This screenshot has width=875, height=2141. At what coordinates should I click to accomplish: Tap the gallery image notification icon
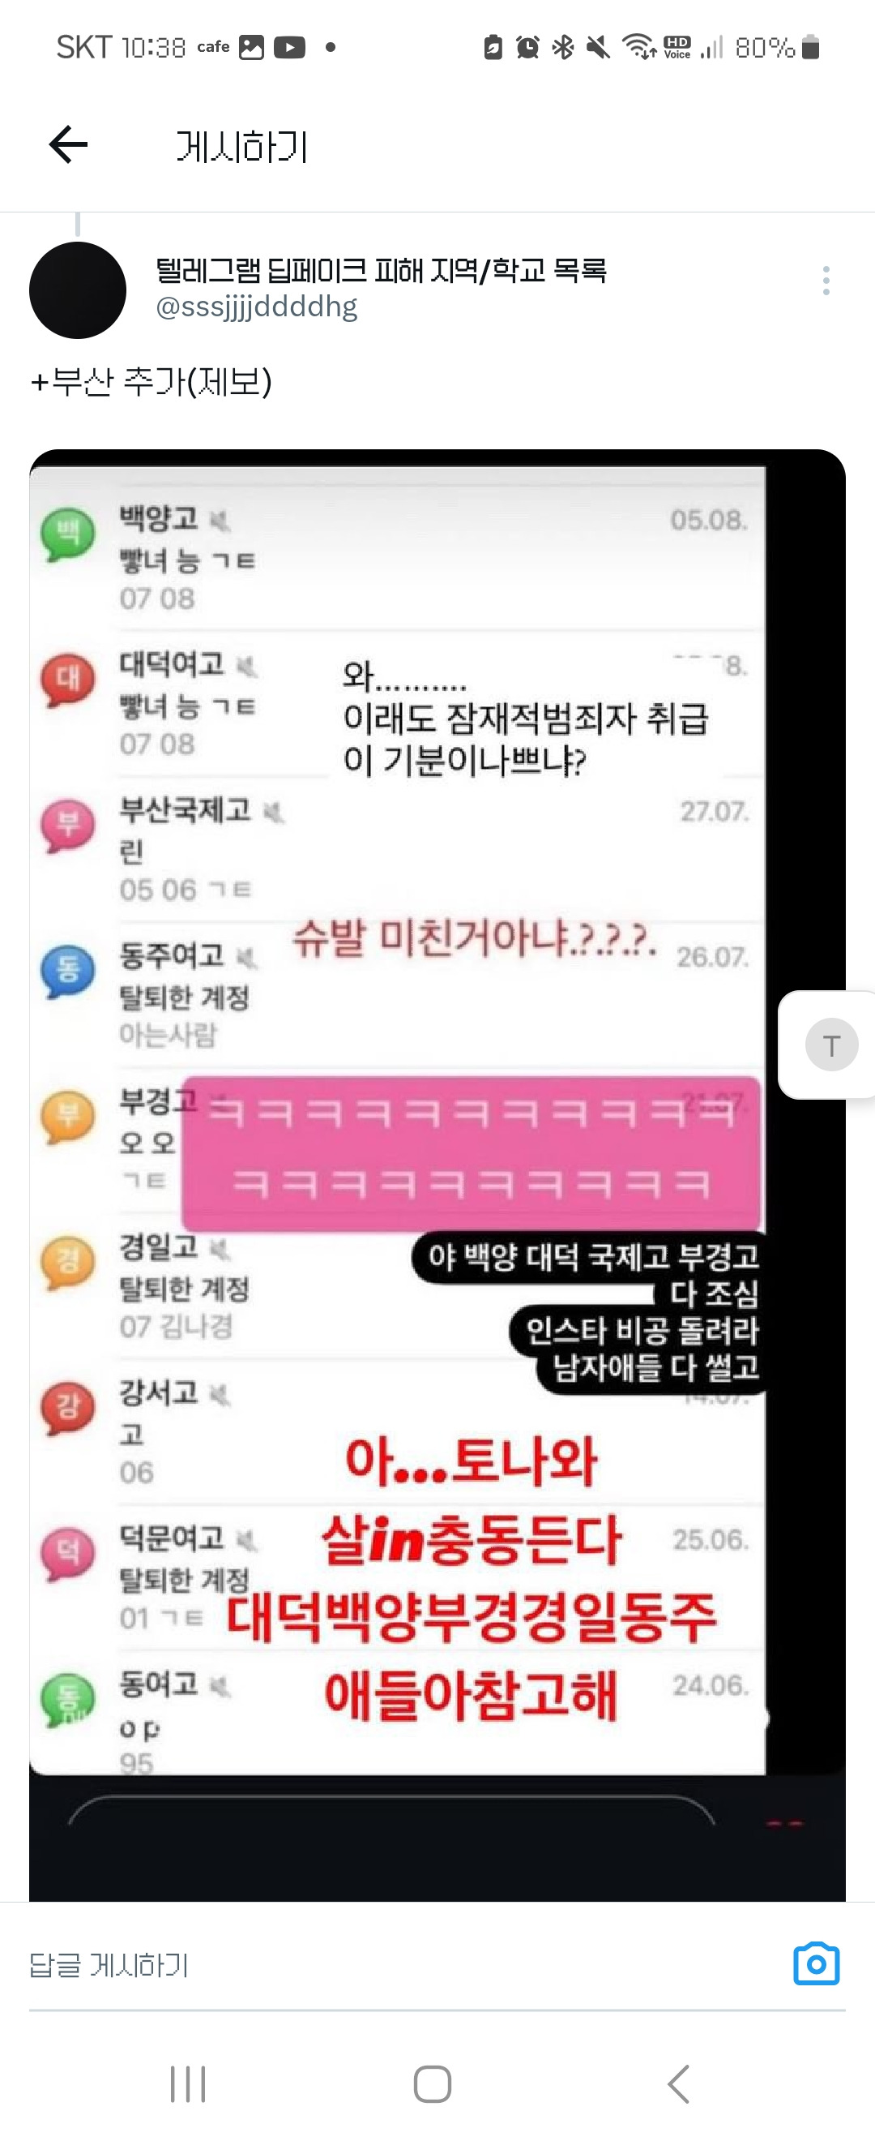(x=251, y=47)
